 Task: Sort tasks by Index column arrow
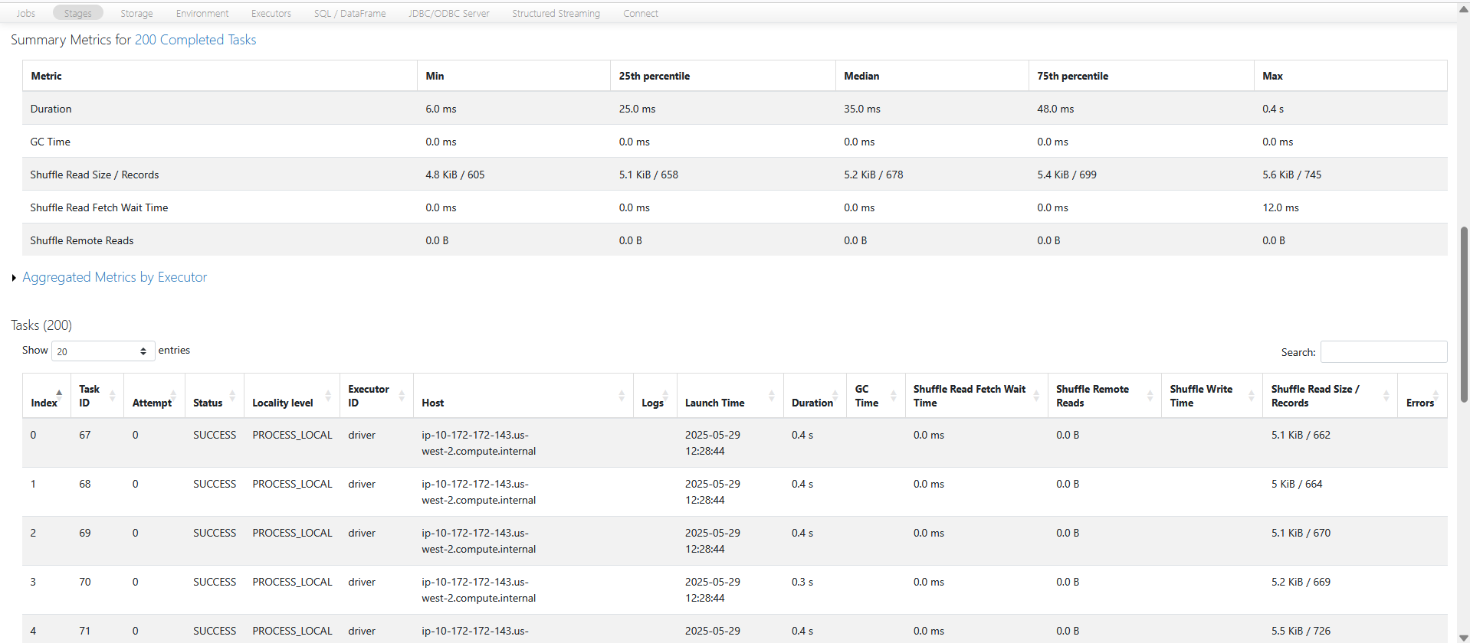[x=58, y=393]
